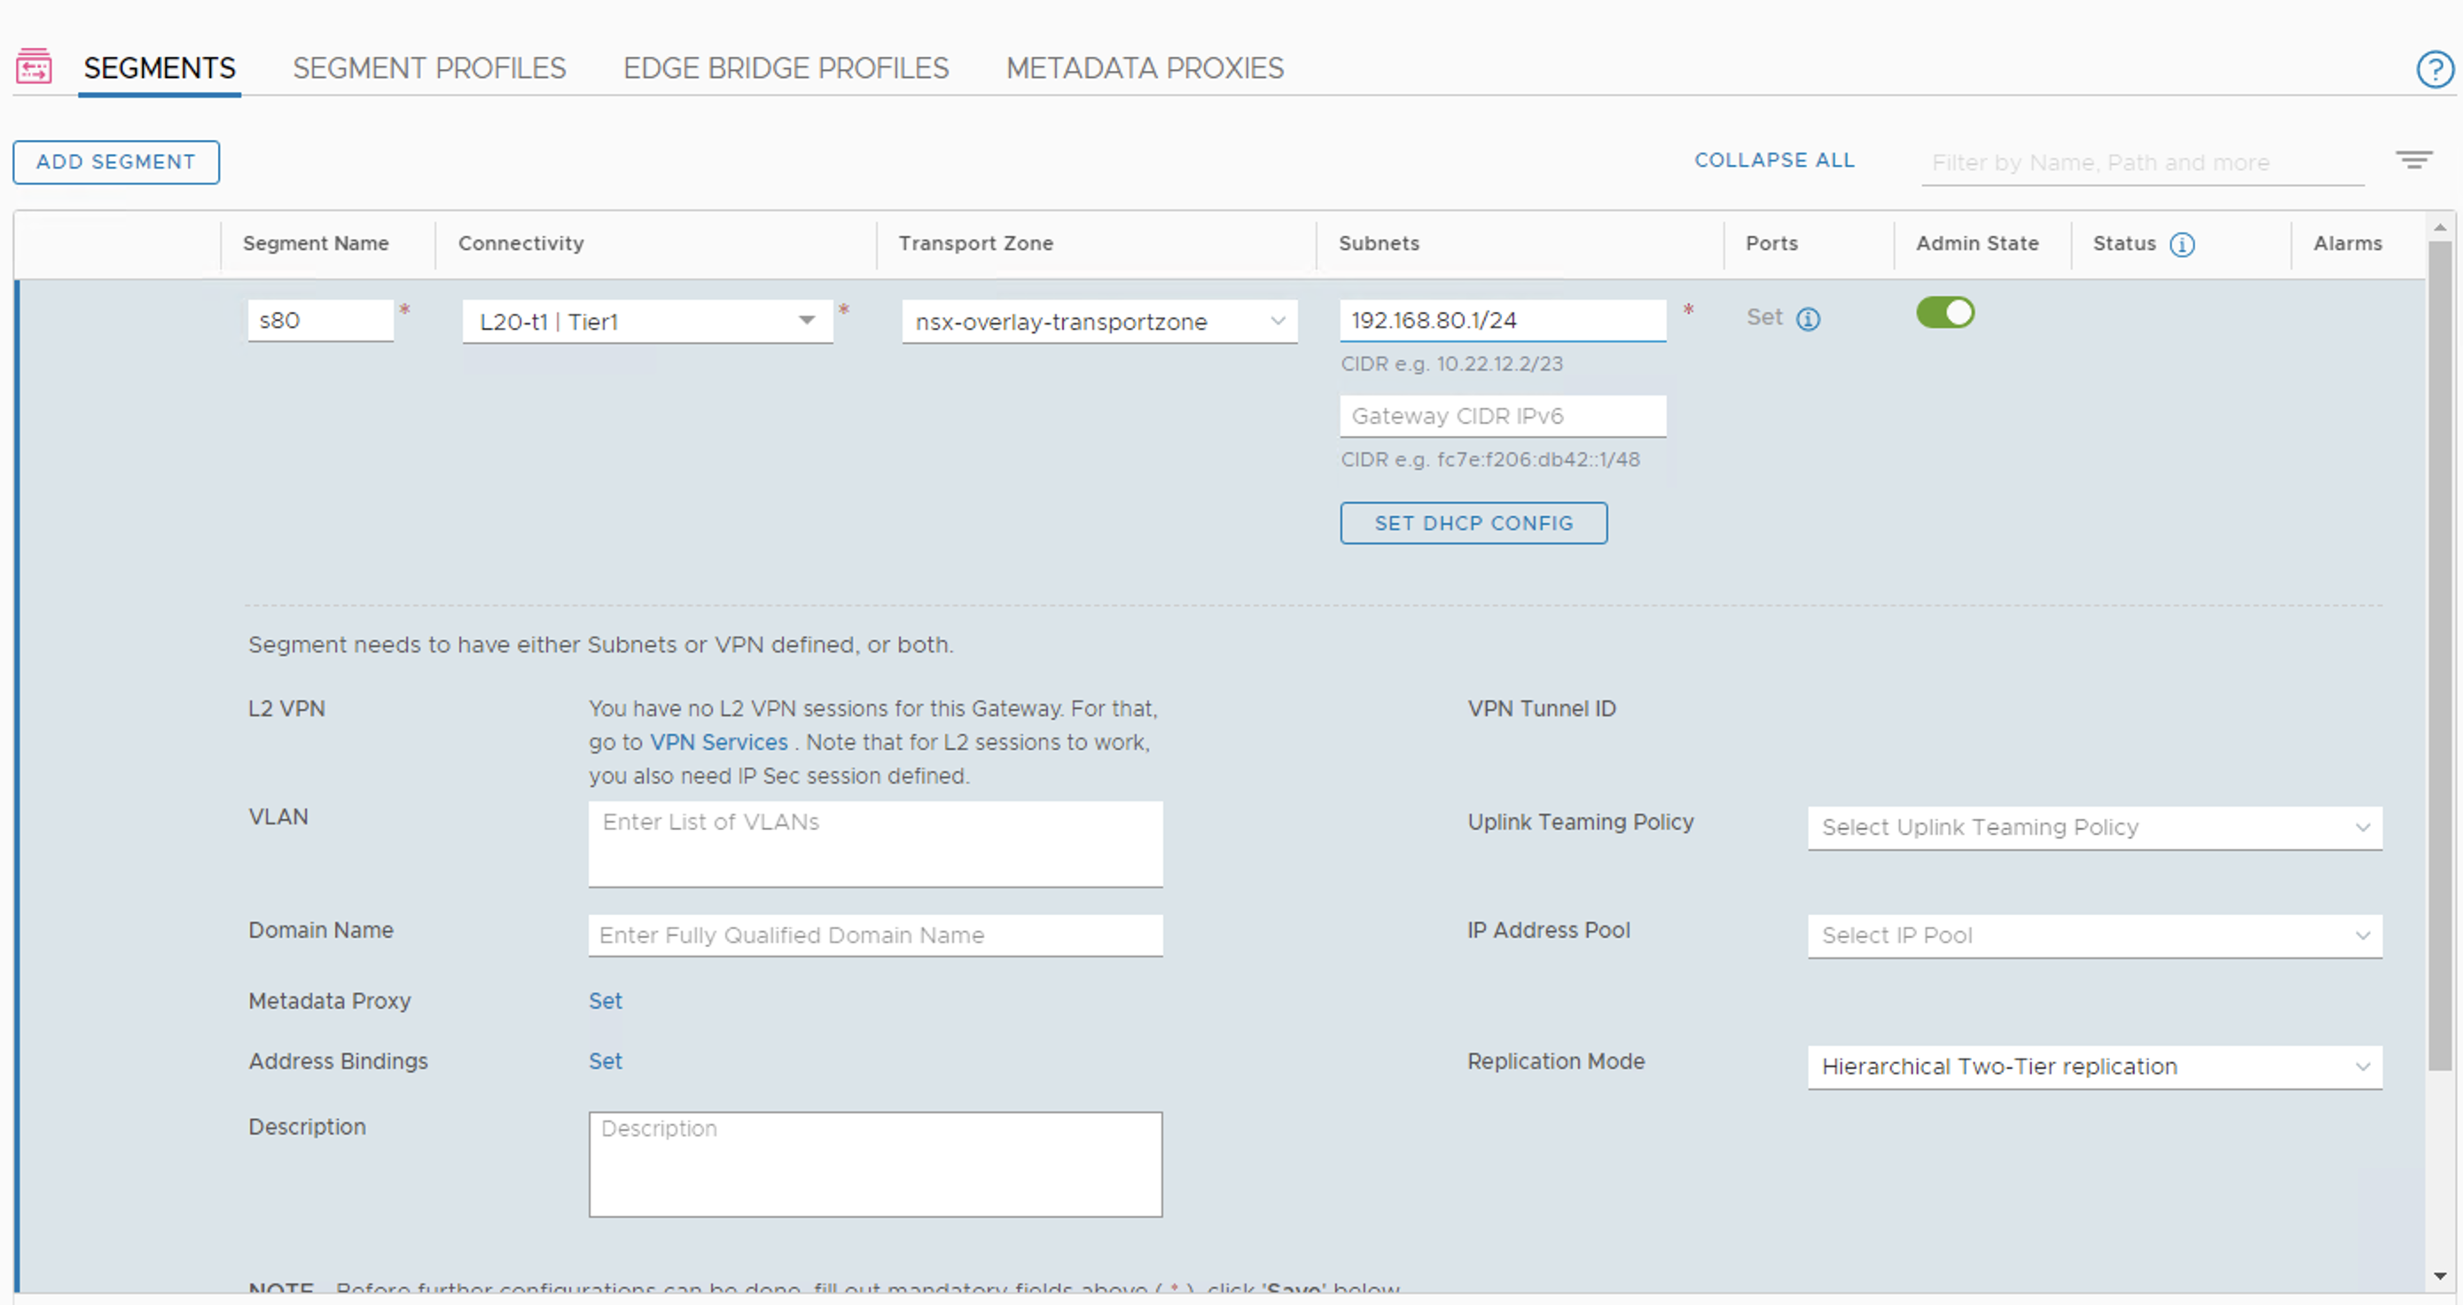Follow the VPN Services link
Image resolution: width=2463 pixels, height=1305 pixels.
tap(718, 742)
